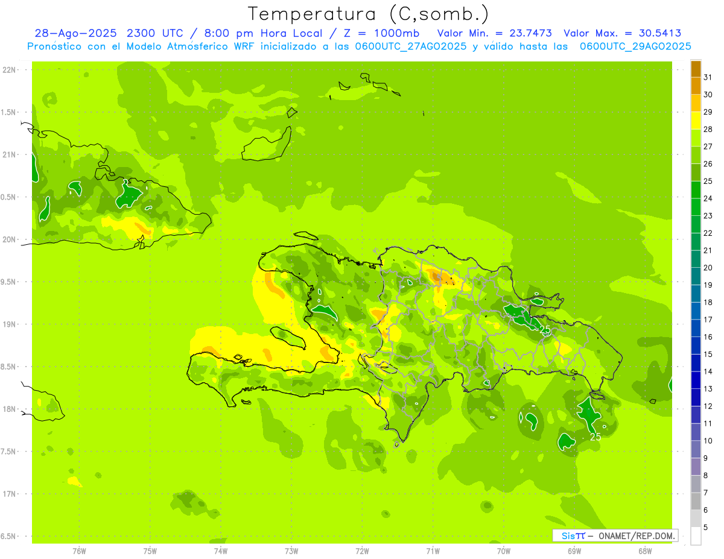Choose the blue legend swatch between 16 and 17
This screenshot has width=724, height=559.
click(x=696, y=328)
